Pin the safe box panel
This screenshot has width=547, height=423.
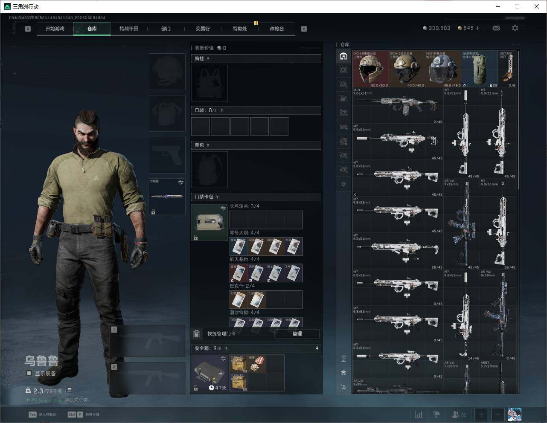(x=317, y=348)
